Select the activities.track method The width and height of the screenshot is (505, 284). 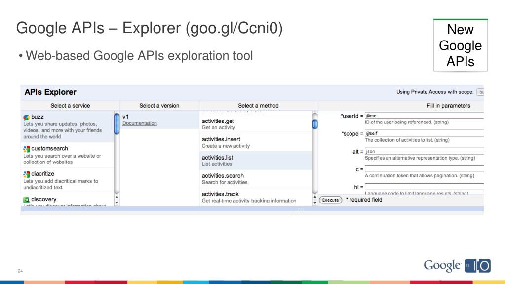[x=255, y=197]
